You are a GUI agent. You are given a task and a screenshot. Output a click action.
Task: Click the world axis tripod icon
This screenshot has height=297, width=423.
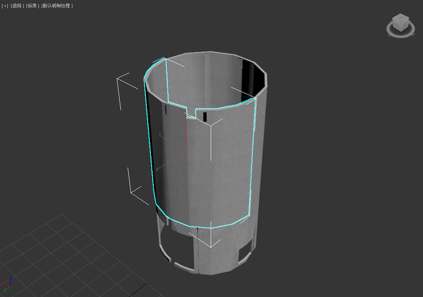point(8,285)
